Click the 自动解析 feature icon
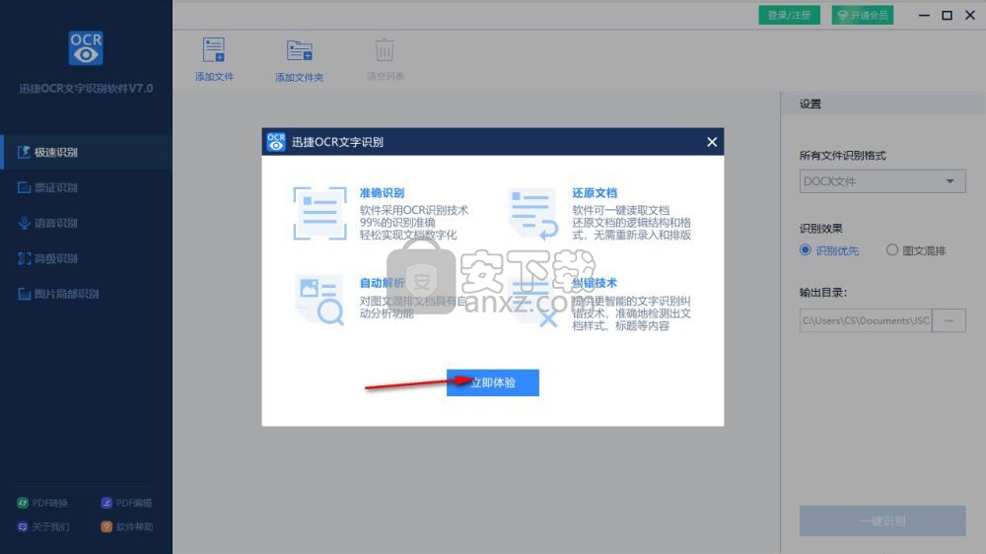 coord(319,300)
